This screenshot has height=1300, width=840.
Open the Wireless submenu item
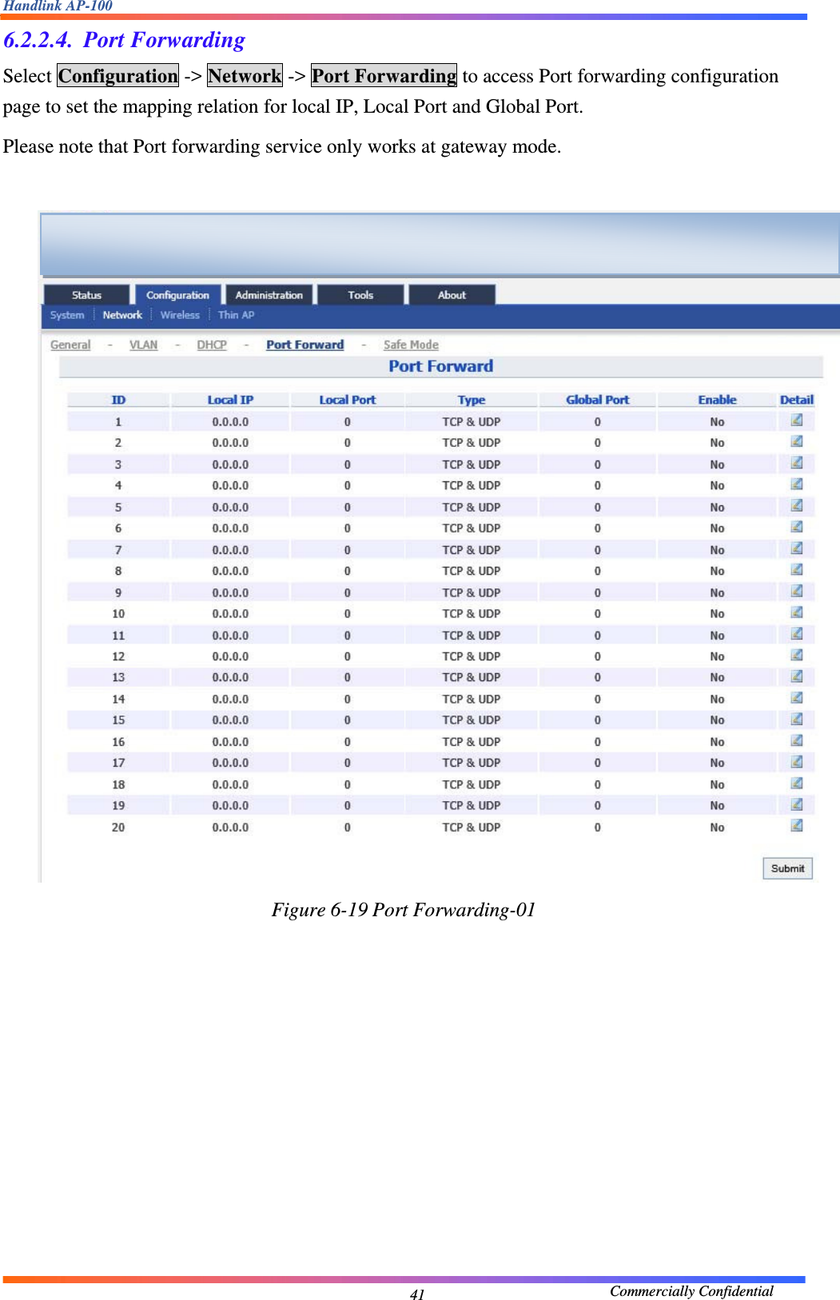pyautogui.click(x=180, y=315)
